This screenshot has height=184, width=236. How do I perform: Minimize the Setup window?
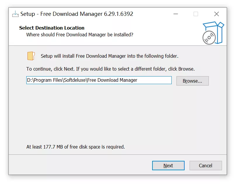(x=176, y=14)
